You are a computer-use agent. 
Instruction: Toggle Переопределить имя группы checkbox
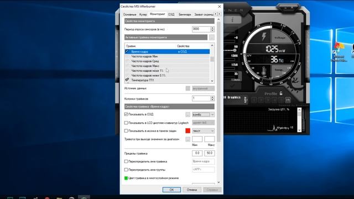(126, 170)
